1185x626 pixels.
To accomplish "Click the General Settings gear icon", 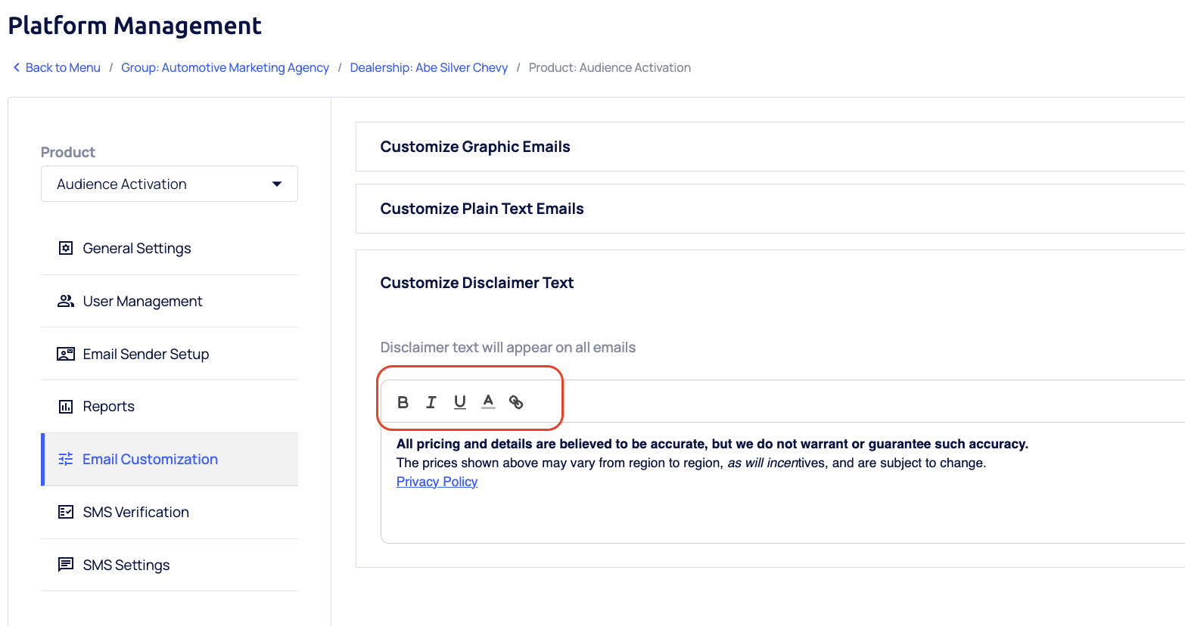I will tap(66, 248).
